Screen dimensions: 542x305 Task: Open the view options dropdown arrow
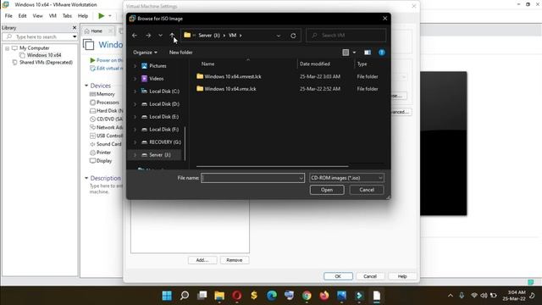coord(354,53)
